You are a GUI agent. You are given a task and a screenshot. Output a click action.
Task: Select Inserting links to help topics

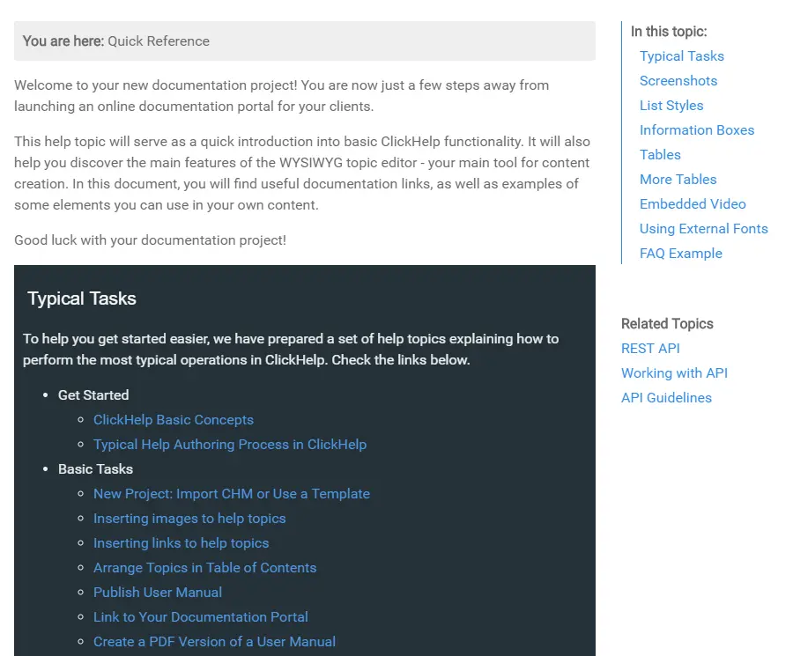[181, 543]
